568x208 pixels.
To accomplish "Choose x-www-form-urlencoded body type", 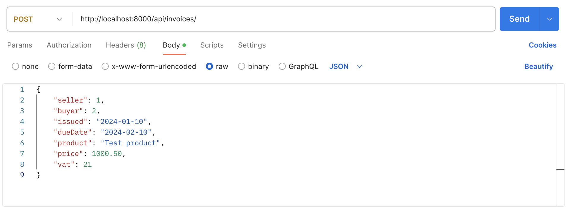I will click(105, 67).
